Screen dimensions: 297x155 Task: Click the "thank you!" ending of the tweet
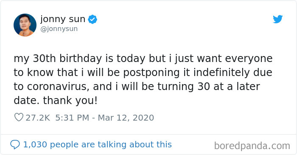pos(70,101)
